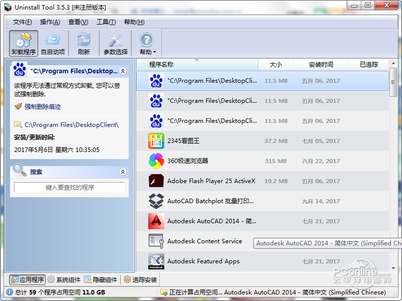The width and height of the screenshot is (402, 301).
Task: Click the Autodesk Featured Apps icon
Action: (156, 261)
